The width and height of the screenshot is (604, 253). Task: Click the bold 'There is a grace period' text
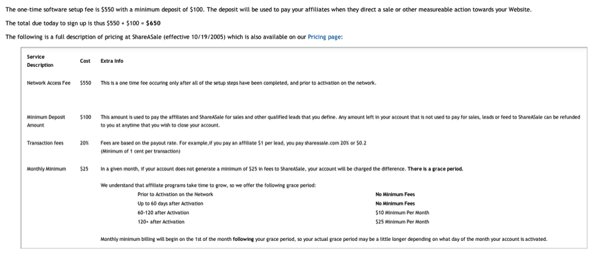tap(436, 169)
